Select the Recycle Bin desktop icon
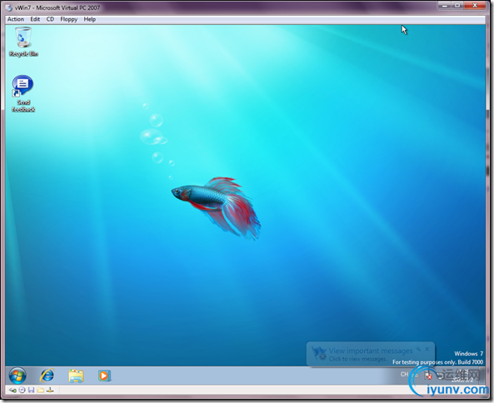Image resolution: width=494 pixels, height=403 pixels. tap(23, 42)
